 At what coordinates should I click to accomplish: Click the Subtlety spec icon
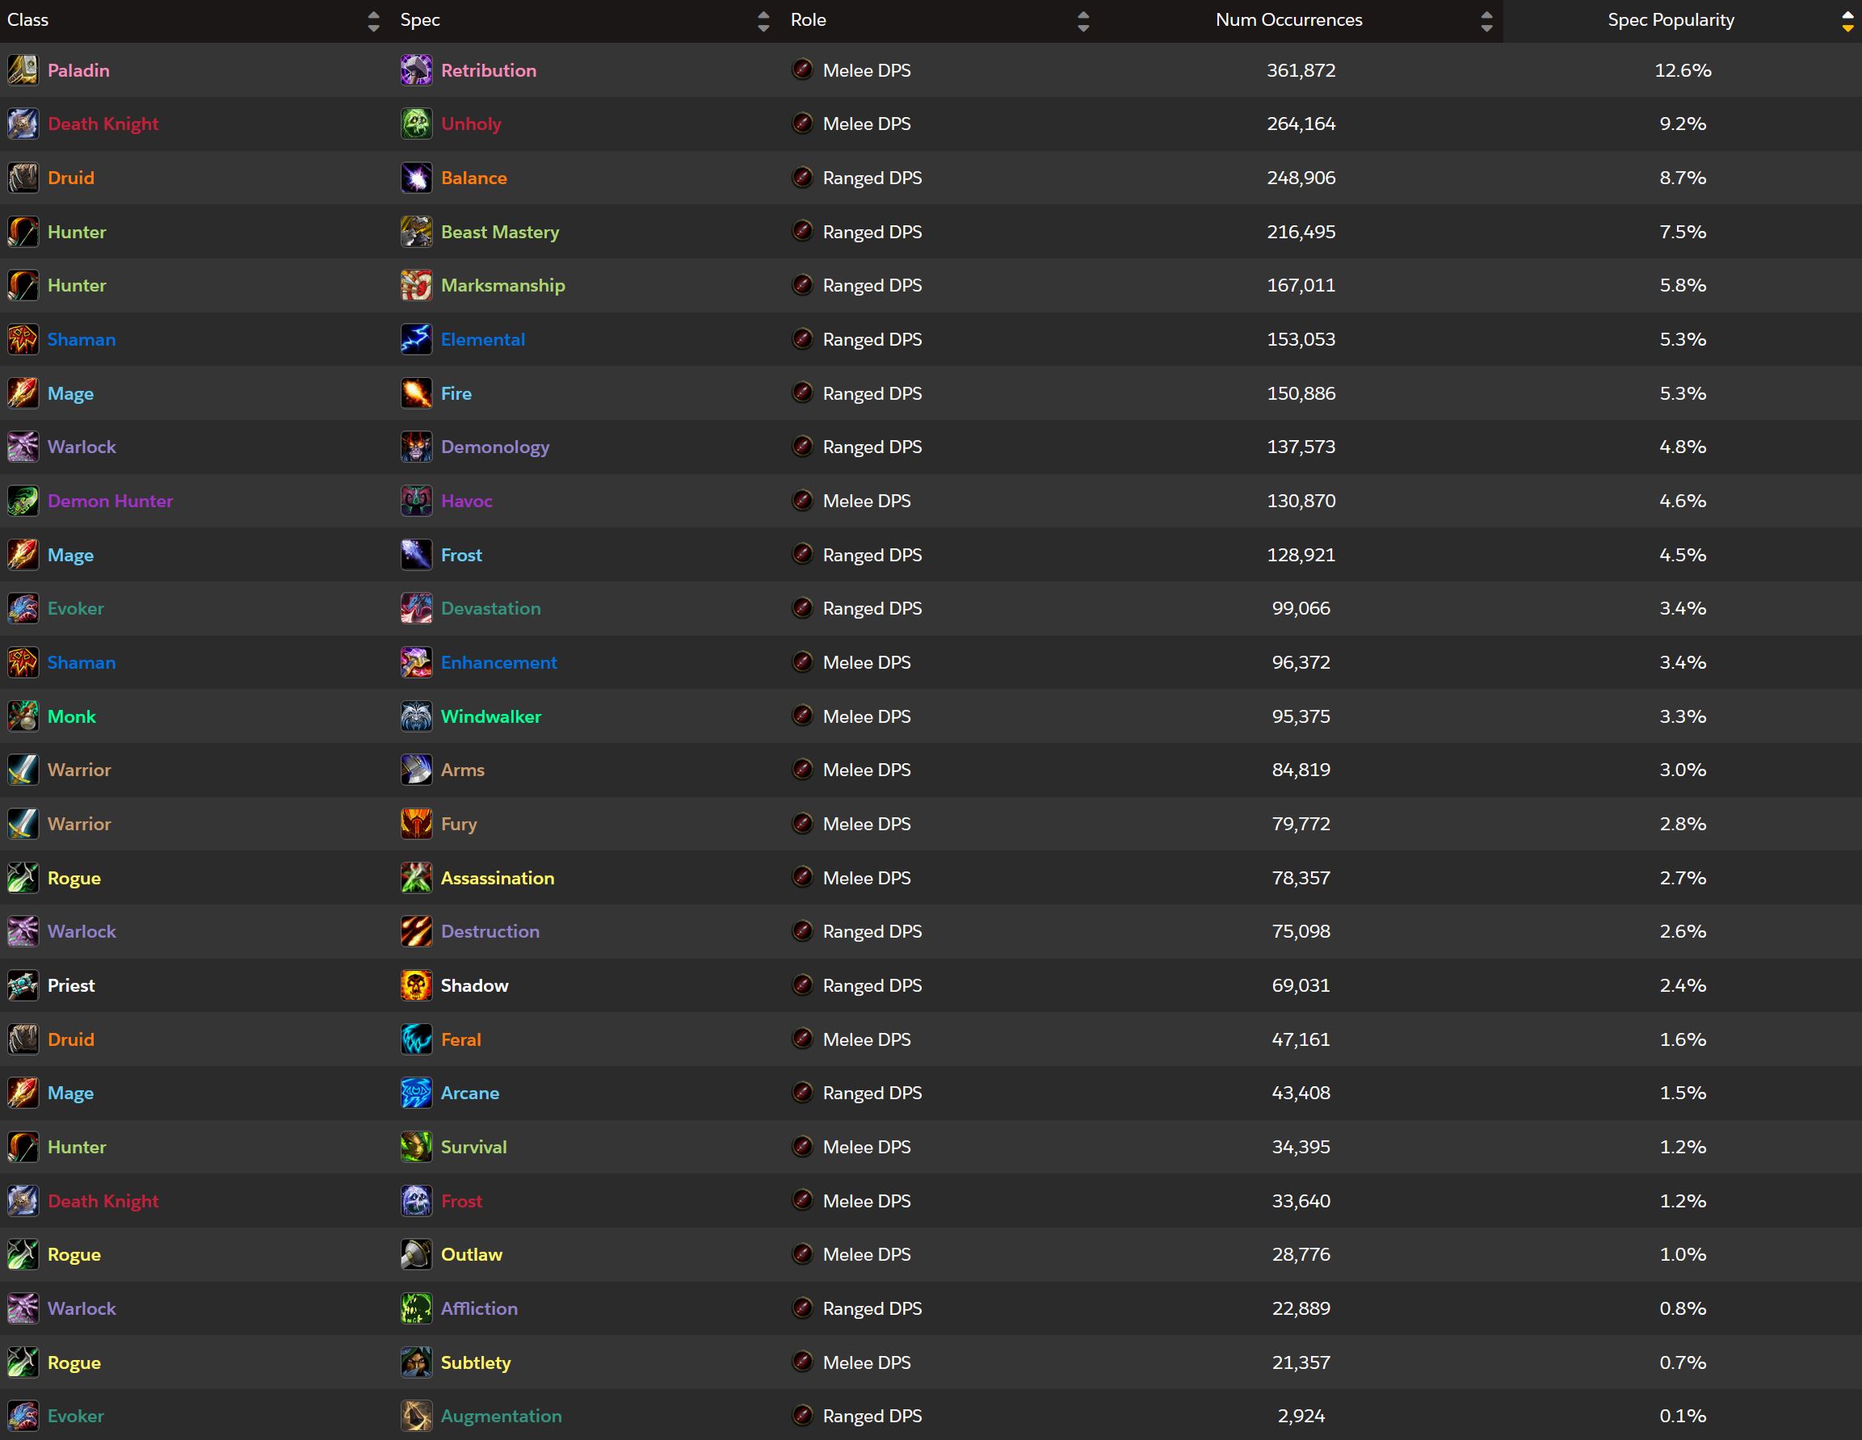pyautogui.click(x=416, y=1362)
